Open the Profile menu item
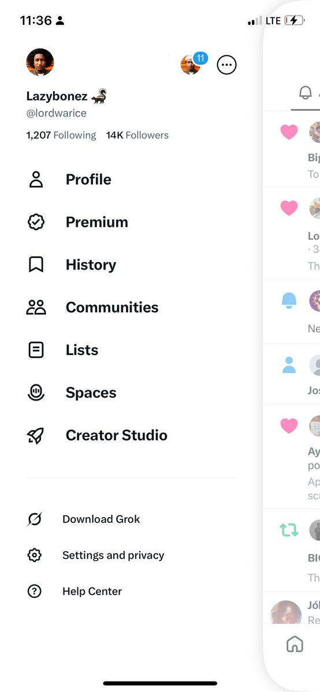320x692 pixels. pyautogui.click(x=88, y=179)
